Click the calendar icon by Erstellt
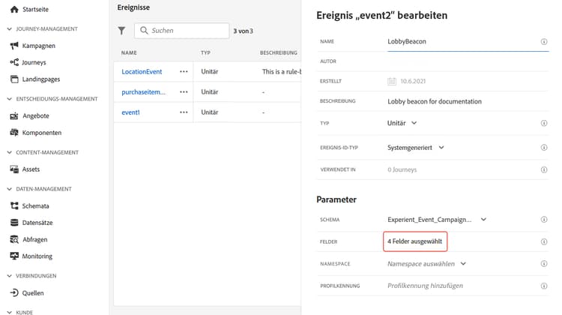 392,82
